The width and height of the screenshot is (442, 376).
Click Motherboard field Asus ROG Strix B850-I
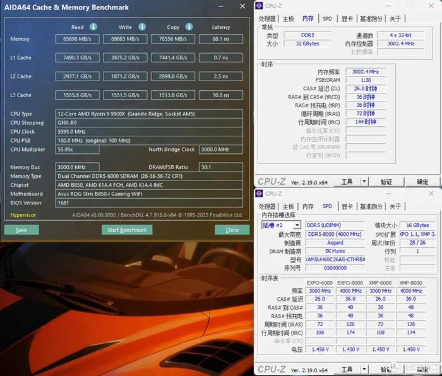[x=149, y=194]
